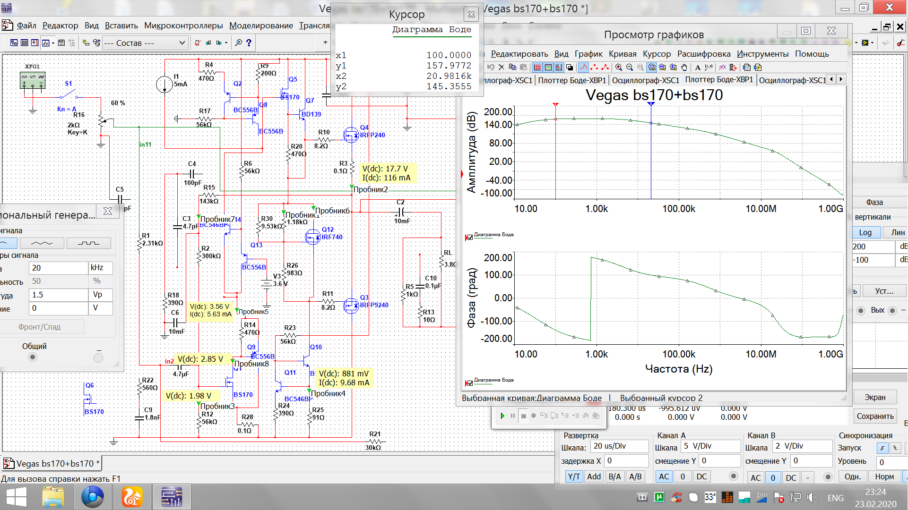The image size is (908, 510).
Task: Open frequency unit kHz dropdown
Action: click(x=100, y=268)
